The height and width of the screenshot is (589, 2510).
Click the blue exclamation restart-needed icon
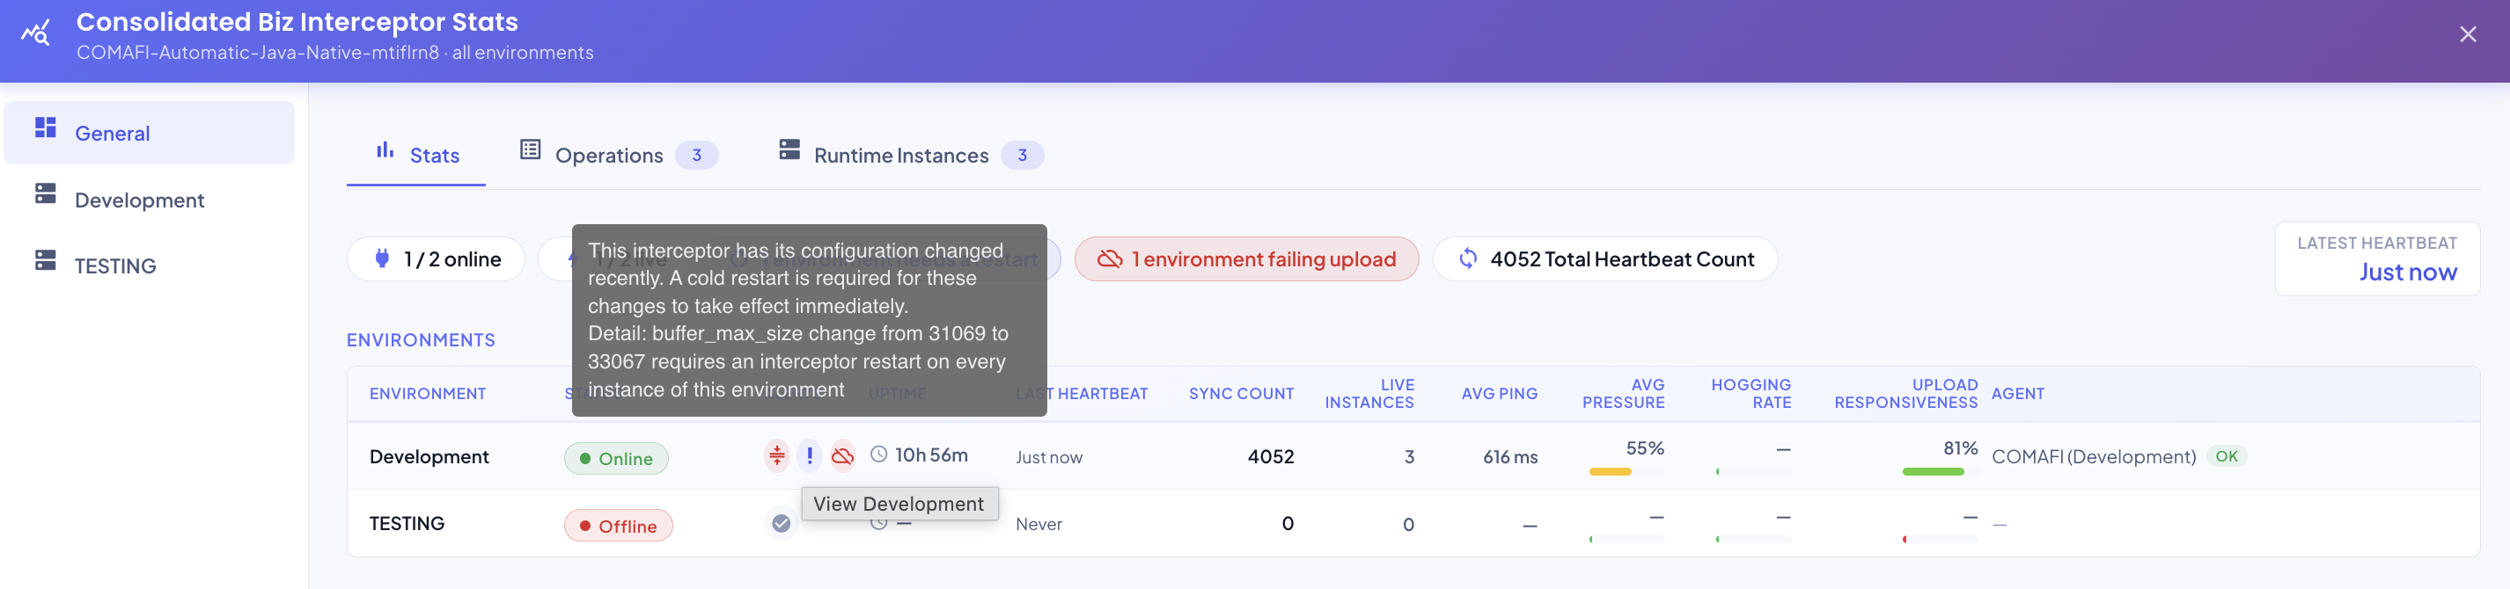(809, 454)
